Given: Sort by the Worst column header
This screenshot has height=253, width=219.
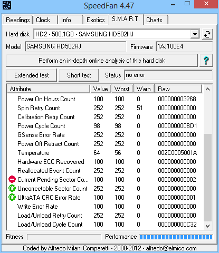Looking at the screenshot, I should click(x=122, y=89).
